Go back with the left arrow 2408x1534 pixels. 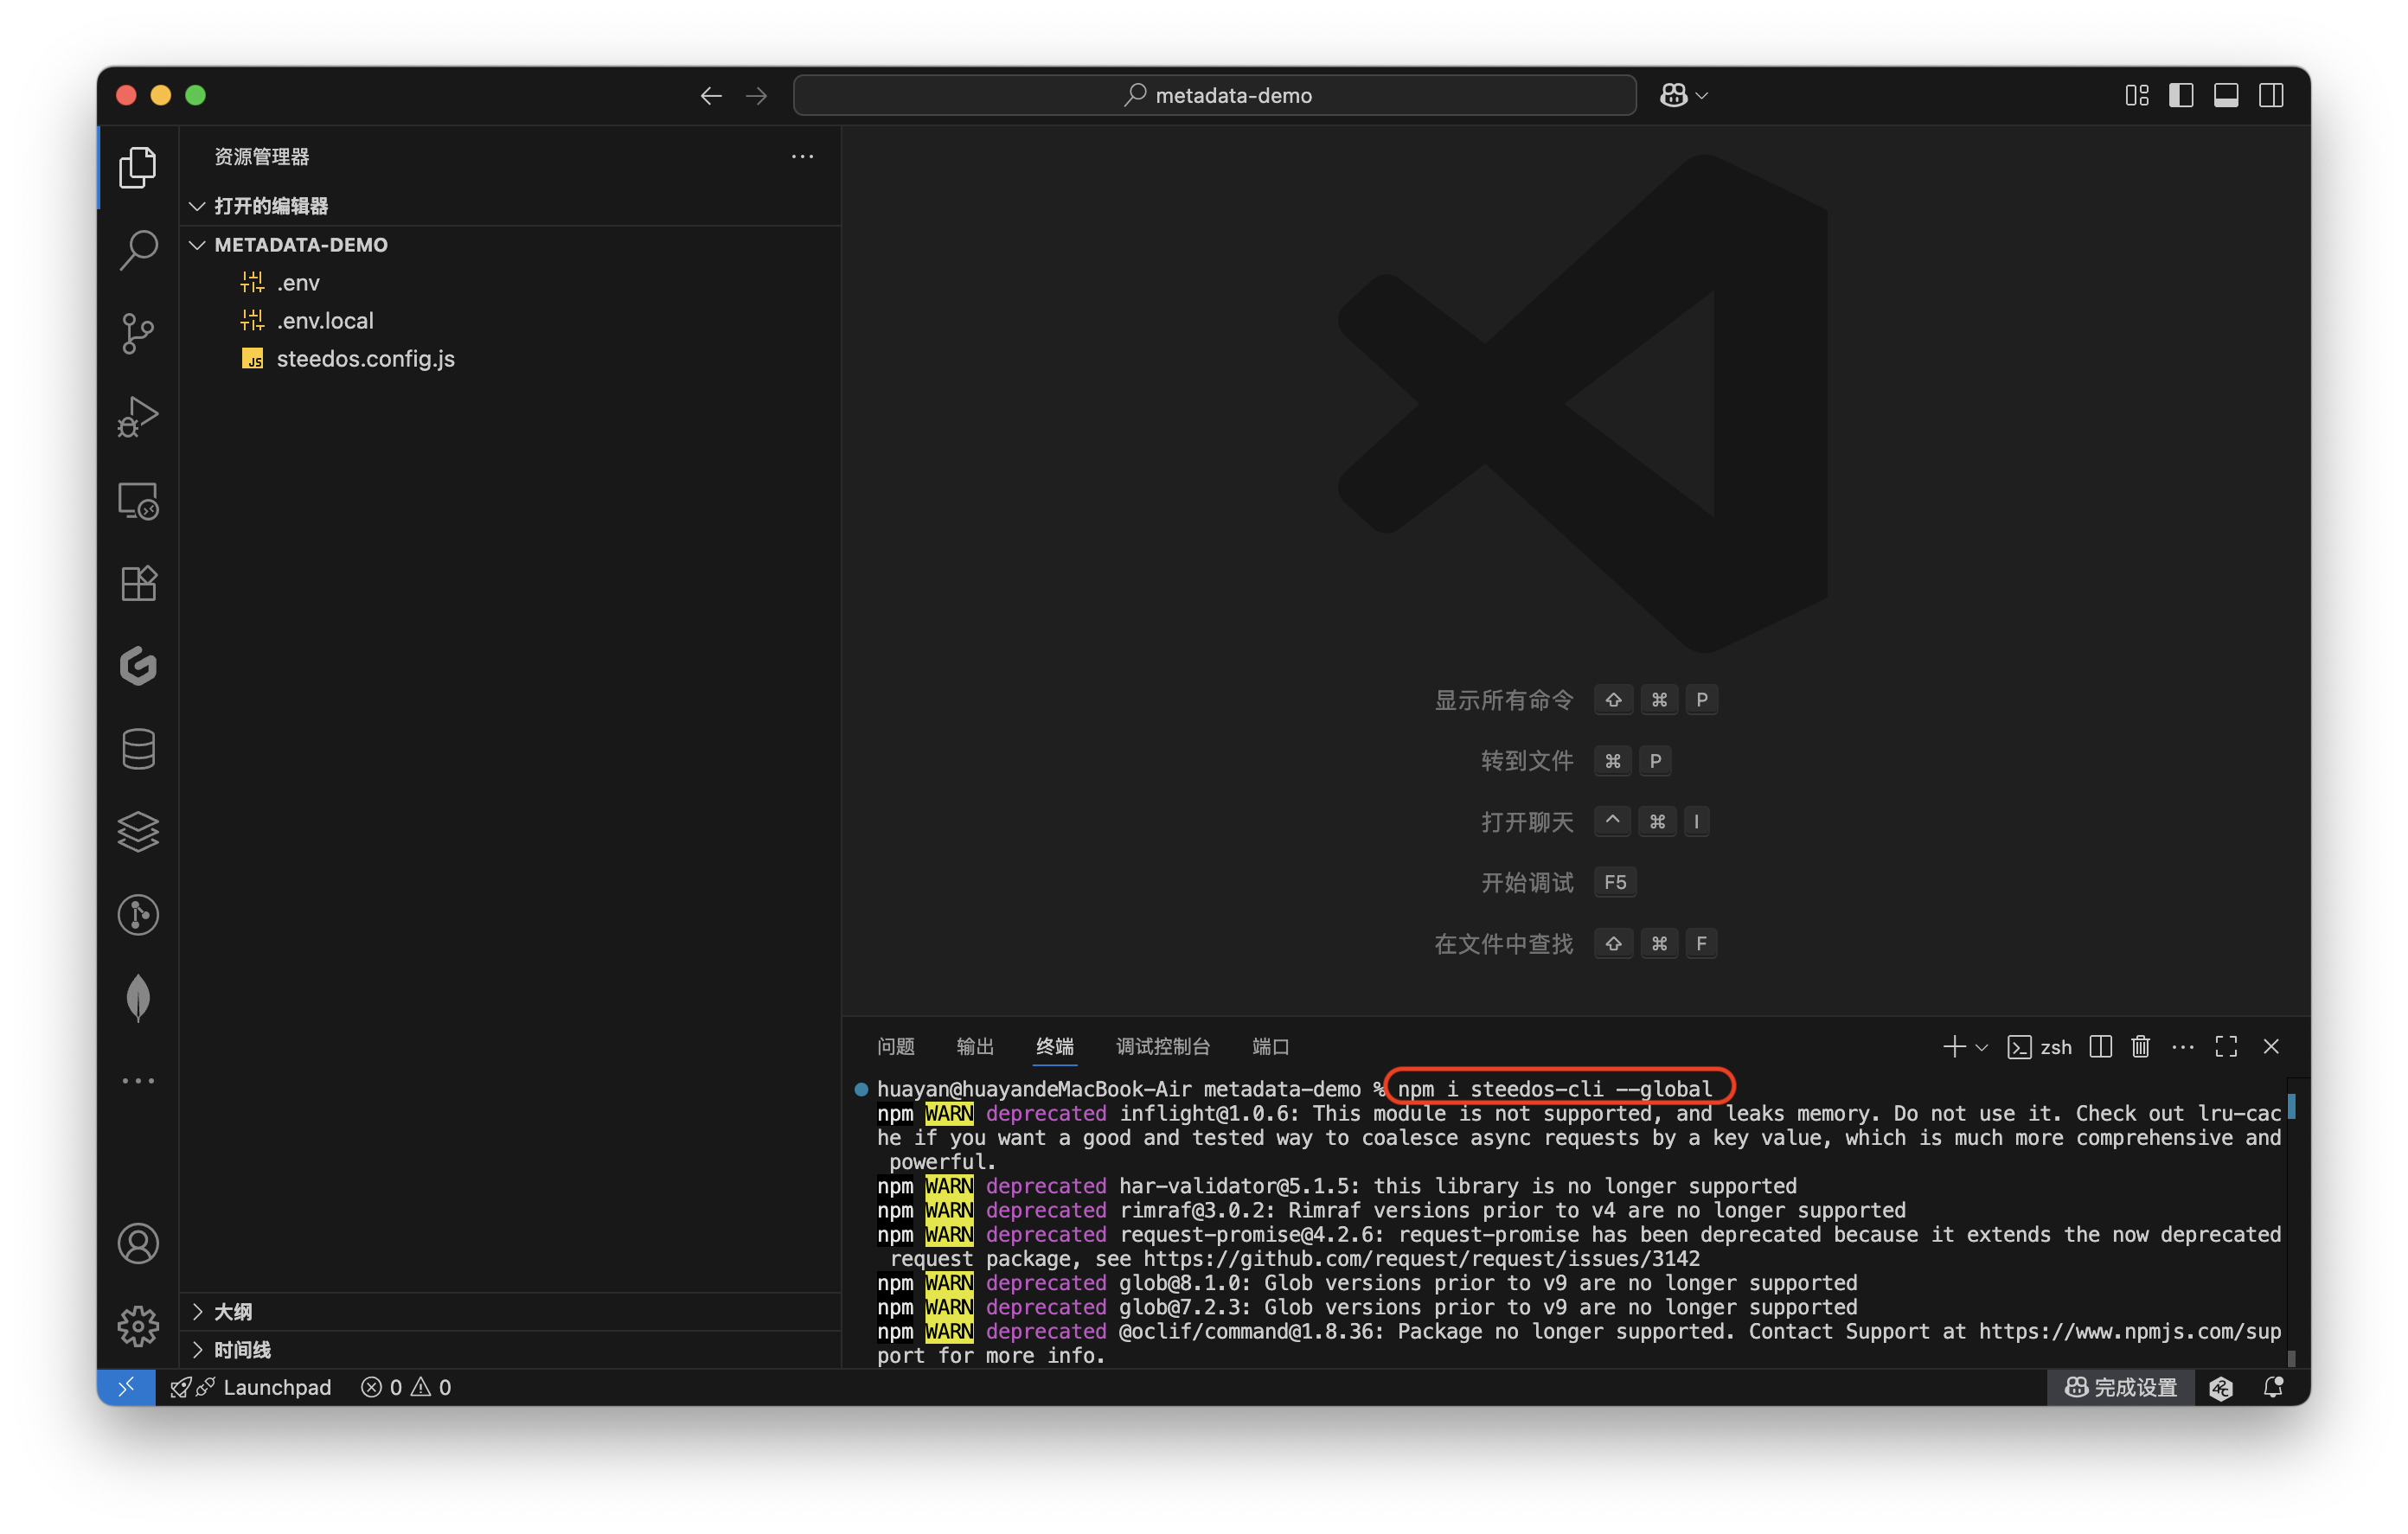[x=711, y=95]
